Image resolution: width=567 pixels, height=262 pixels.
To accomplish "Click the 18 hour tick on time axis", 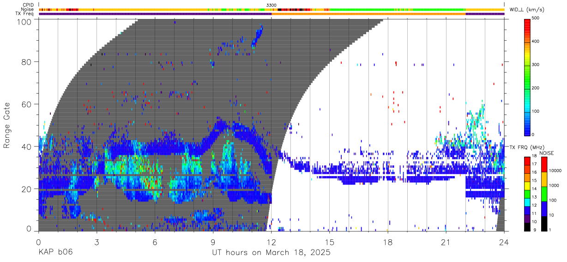I will pos(388,242).
